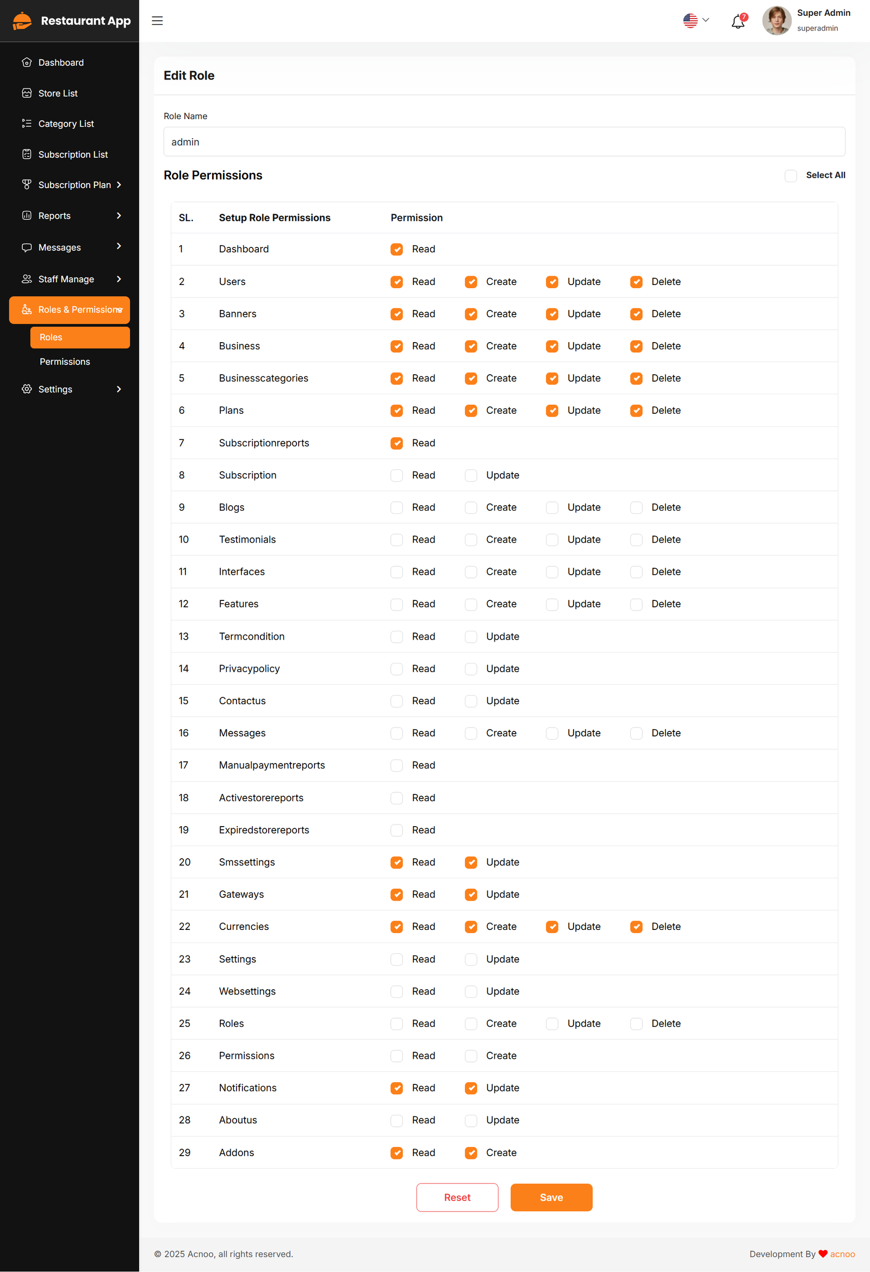This screenshot has width=870, height=1272.
Task: Click the Reset button
Action: point(457,1197)
